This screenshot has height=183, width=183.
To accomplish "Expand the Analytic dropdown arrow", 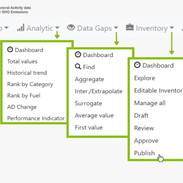I will coord(57,28).
